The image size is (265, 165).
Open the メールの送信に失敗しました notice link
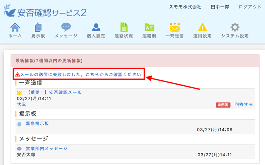pyautogui.click(x=81, y=74)
